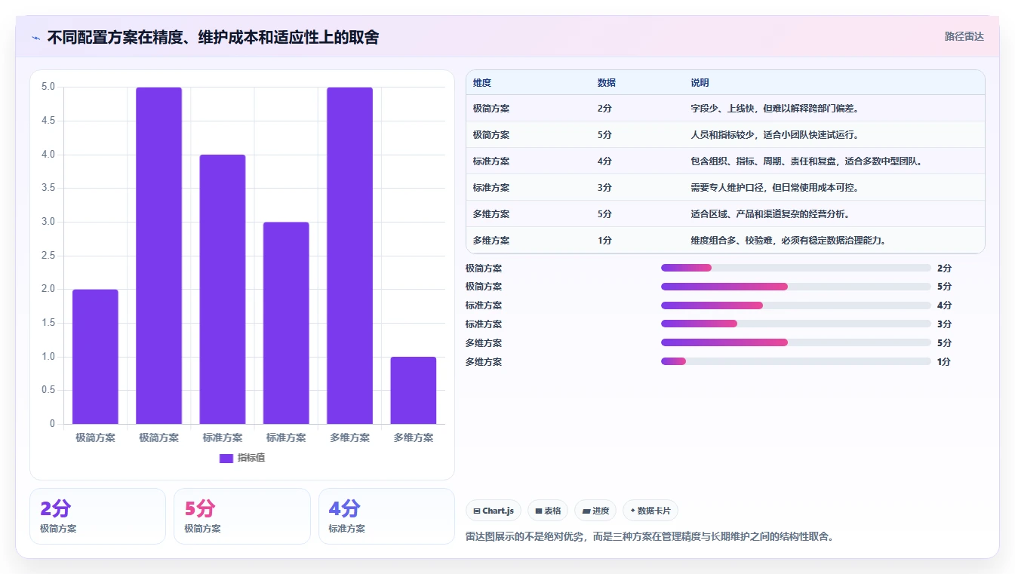Screen dimensions: 1015x574
Task: Open the purple 2分 极简方案 data card
Action: 97,516
